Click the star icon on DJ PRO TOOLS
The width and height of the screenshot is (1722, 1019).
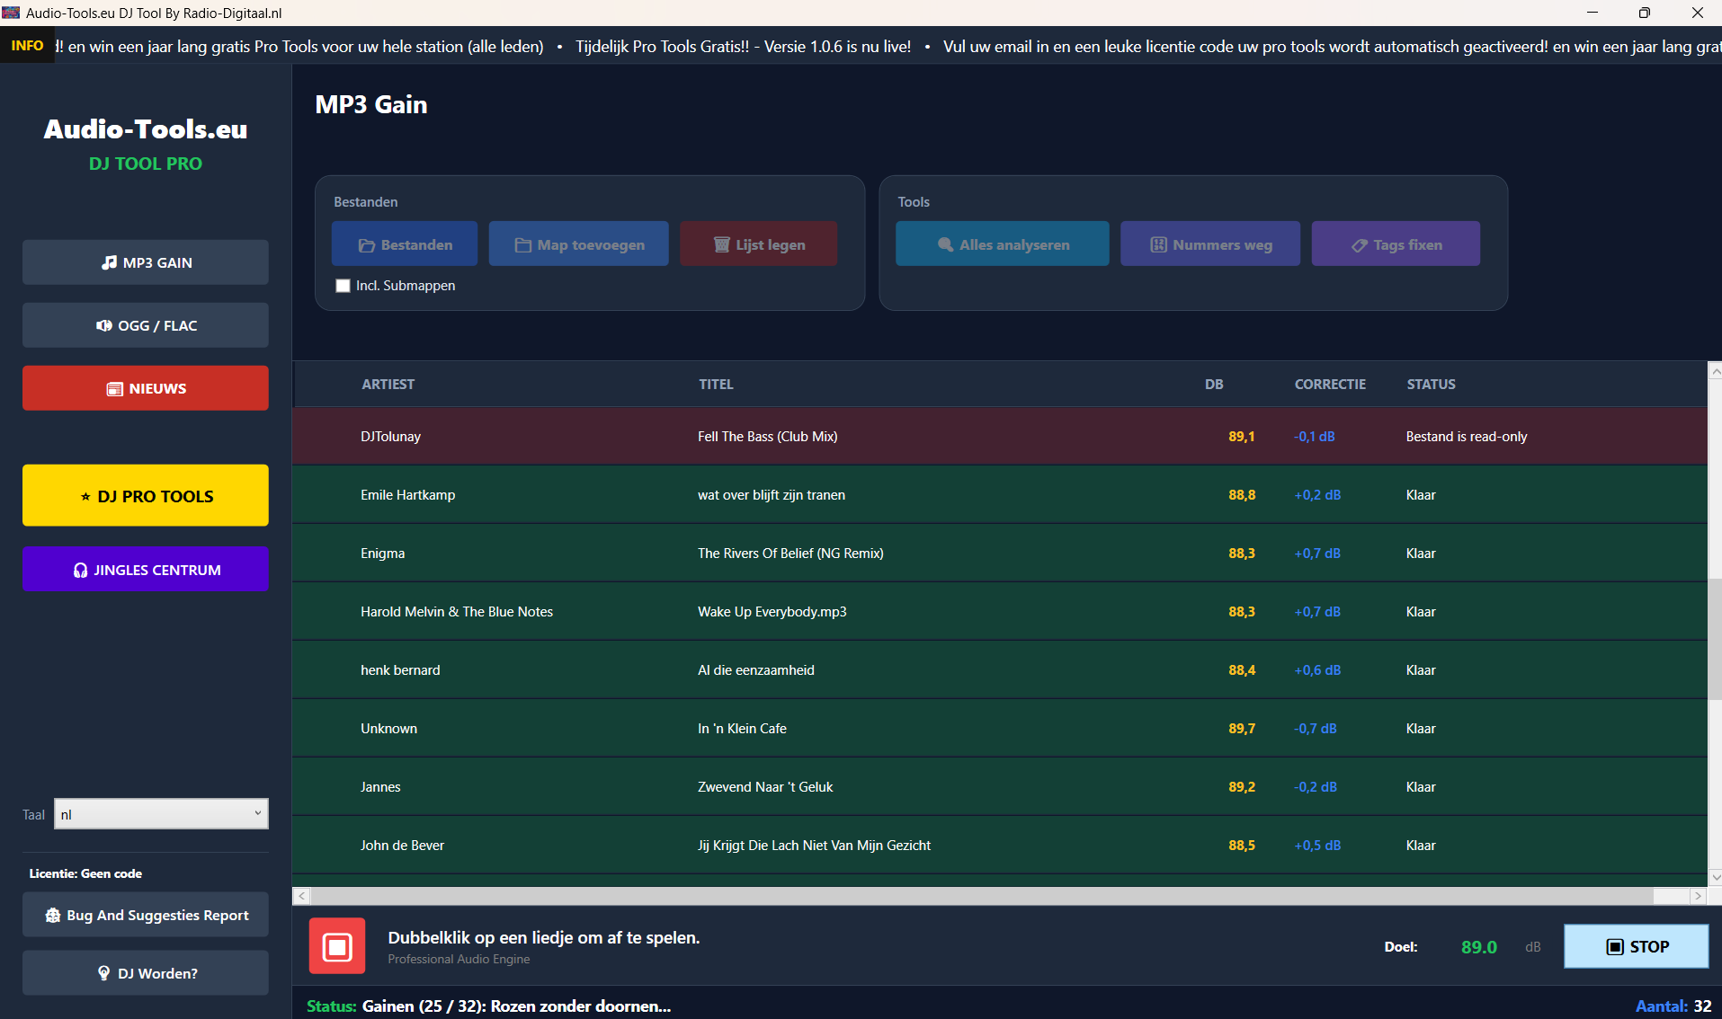point(85,496)
